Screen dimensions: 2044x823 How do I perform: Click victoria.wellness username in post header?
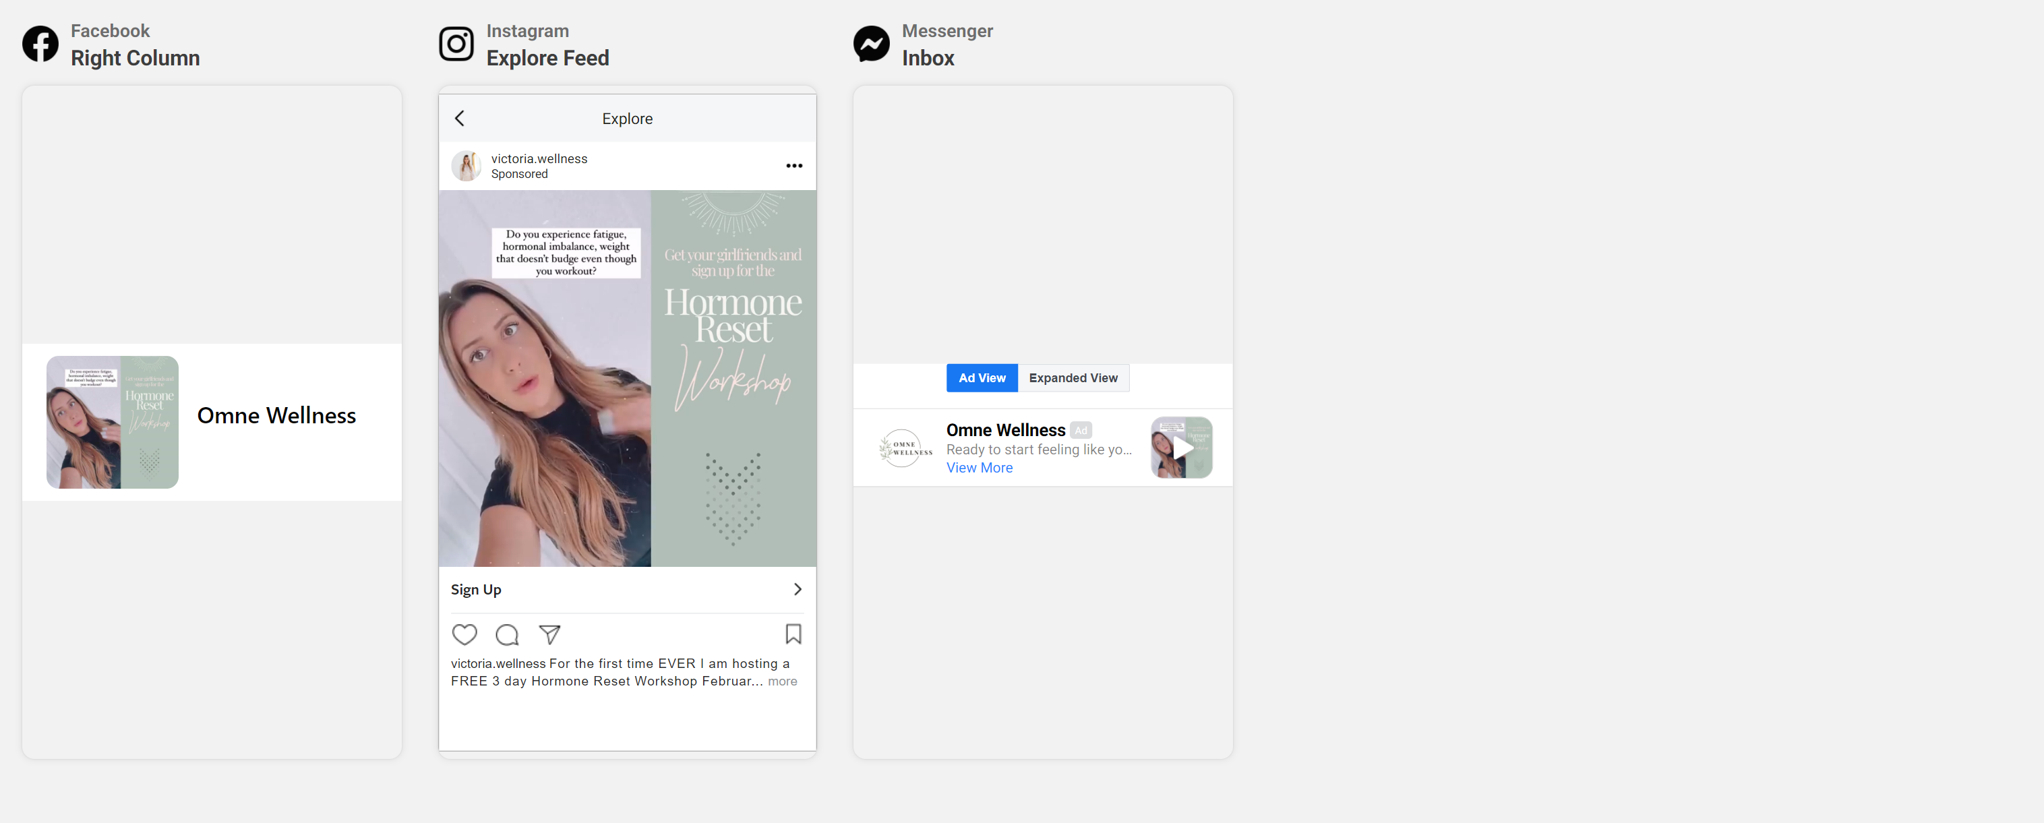click(x=539, y=158)
